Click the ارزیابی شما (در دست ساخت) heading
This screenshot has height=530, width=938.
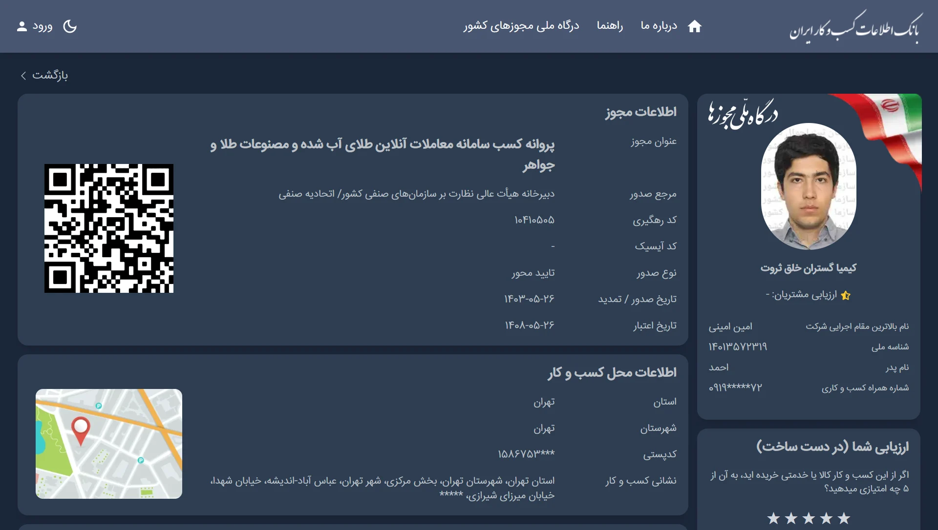click(832, 447)
